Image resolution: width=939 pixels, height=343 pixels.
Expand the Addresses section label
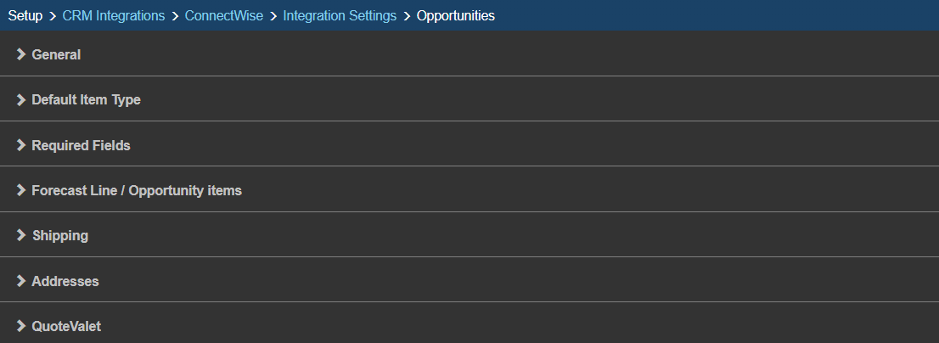(65, 281)
